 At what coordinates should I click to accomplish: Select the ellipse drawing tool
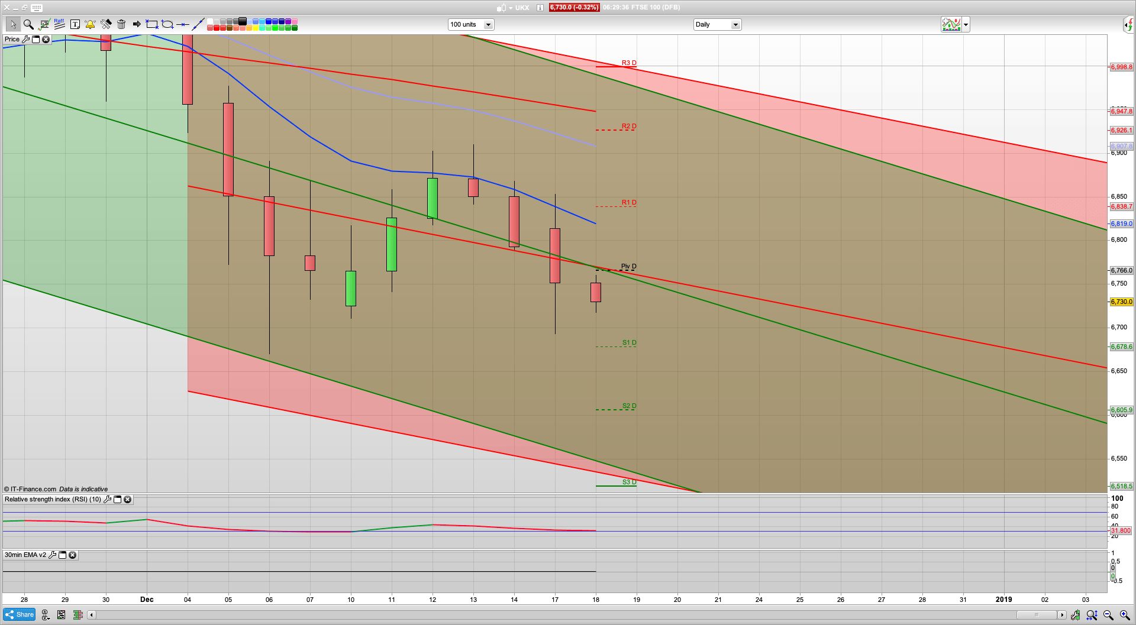[x=168, y=24]
